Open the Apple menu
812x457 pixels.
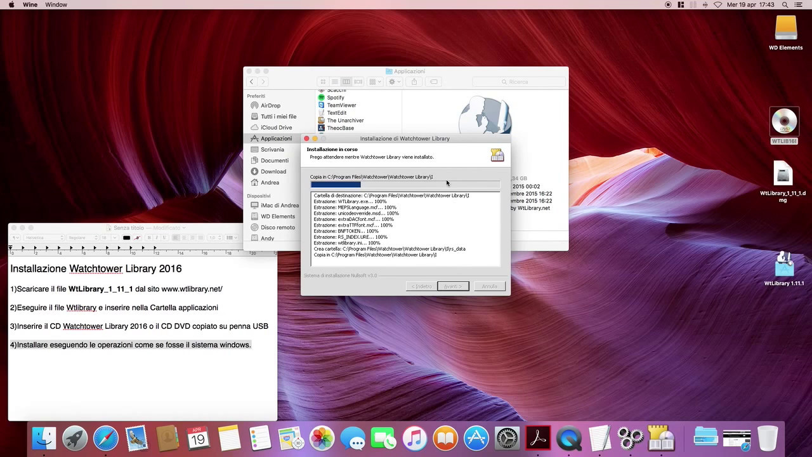[x=11, y=4]
